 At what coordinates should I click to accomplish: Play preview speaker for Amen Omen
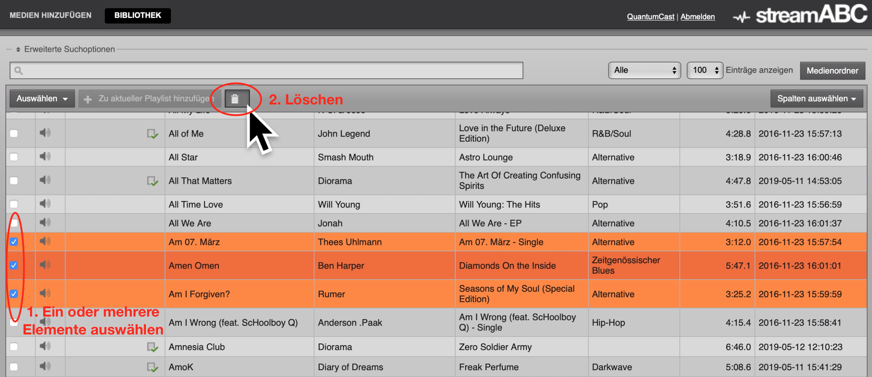[45, 265]
